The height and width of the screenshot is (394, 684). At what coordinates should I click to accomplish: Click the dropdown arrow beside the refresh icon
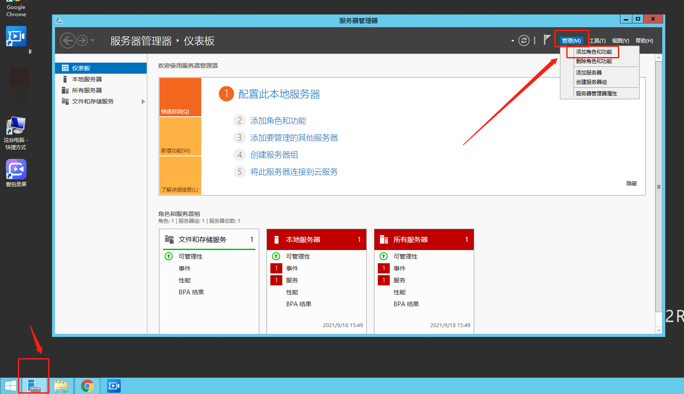[512, 40]
